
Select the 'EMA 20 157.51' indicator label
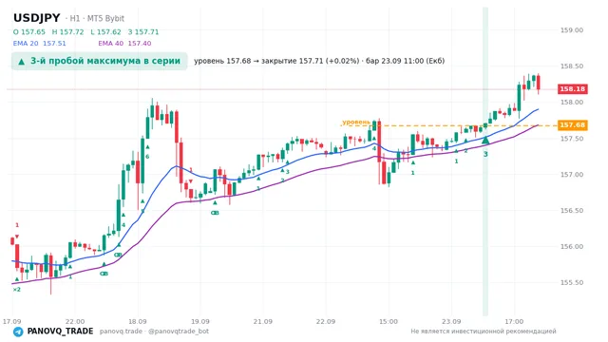[x=40, y=43]
